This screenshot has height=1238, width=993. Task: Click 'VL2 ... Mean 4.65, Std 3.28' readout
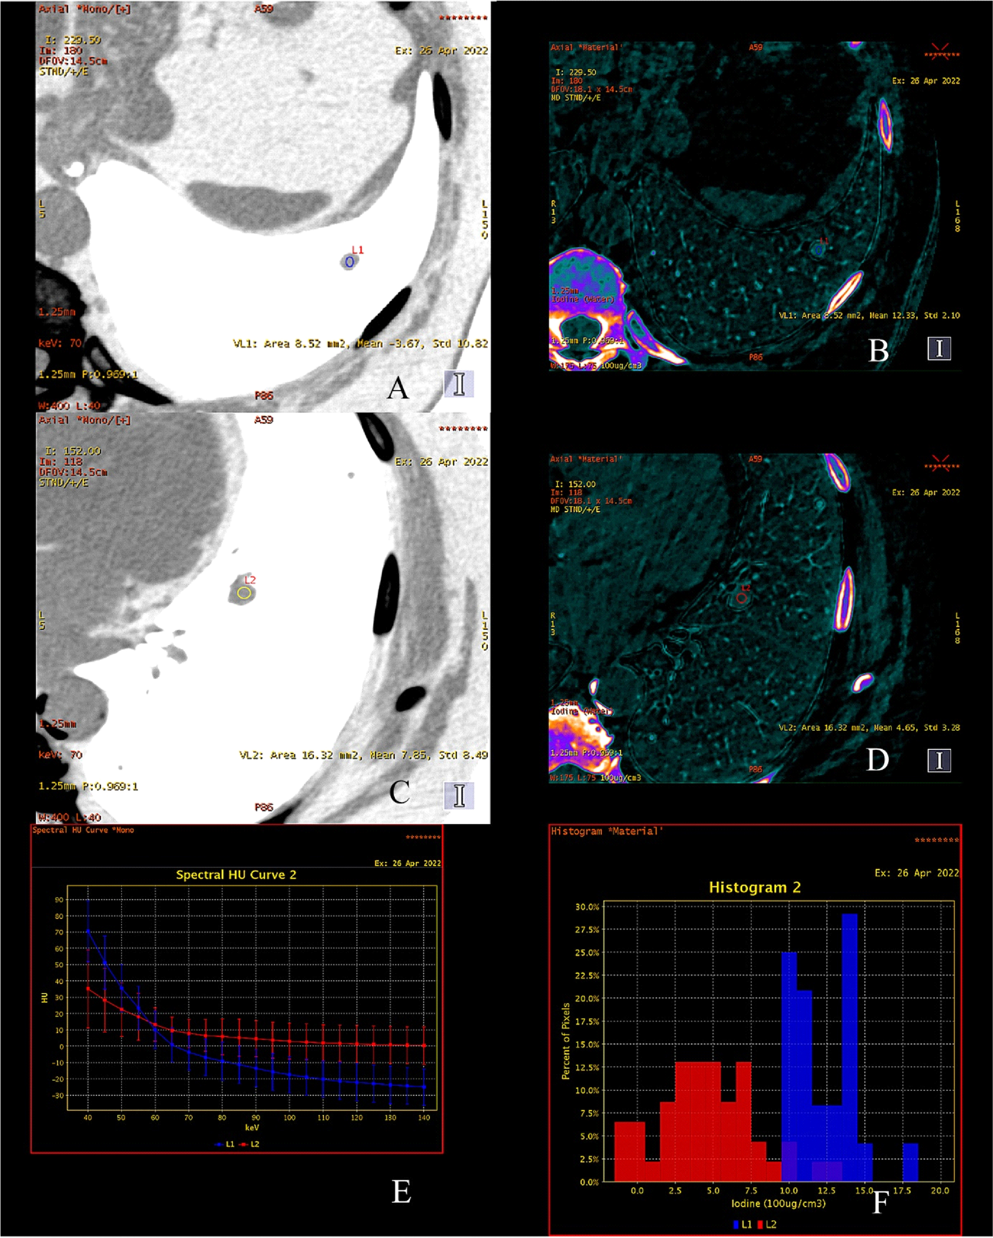click(869, 727)
